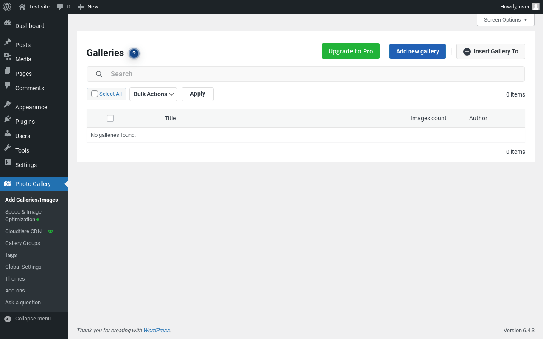Click the Plugins plug icon
The image size is (543, 339).
[8, 119]
